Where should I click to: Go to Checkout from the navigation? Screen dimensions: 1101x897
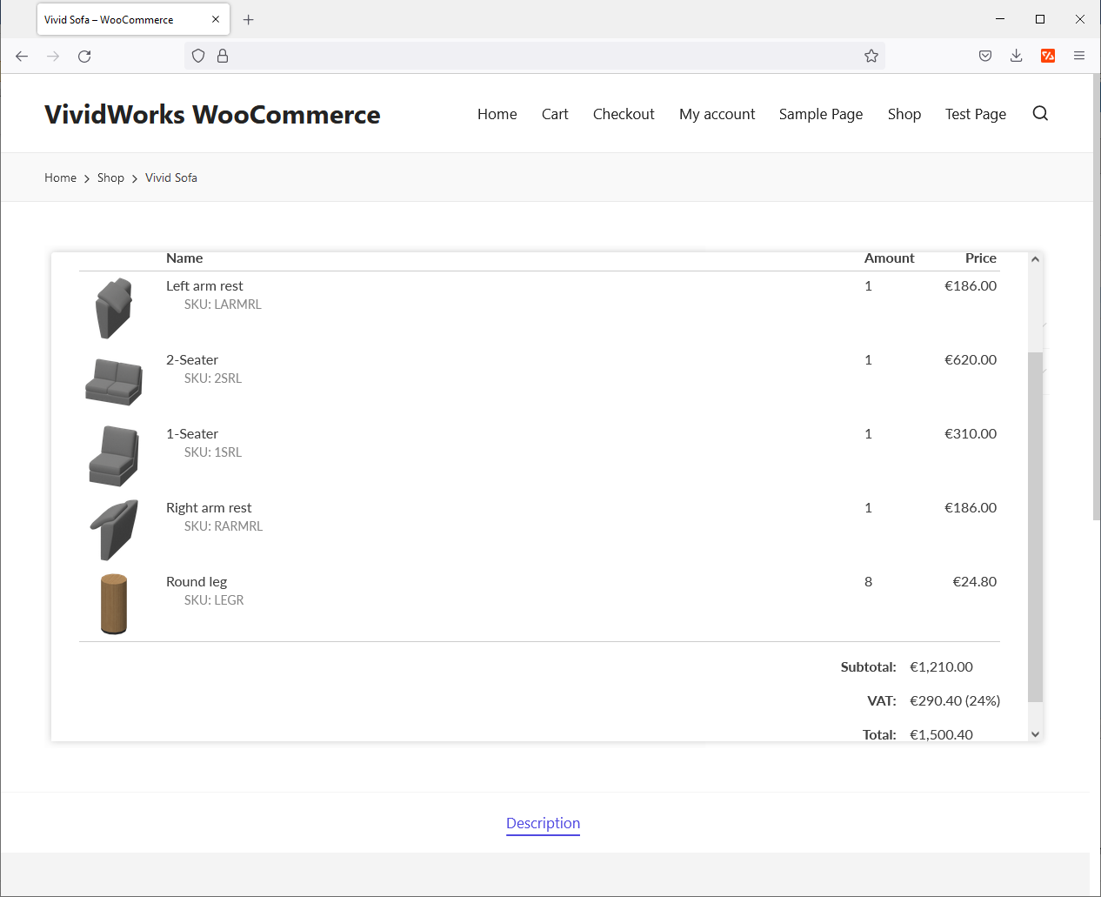click(x=624, y=114)
